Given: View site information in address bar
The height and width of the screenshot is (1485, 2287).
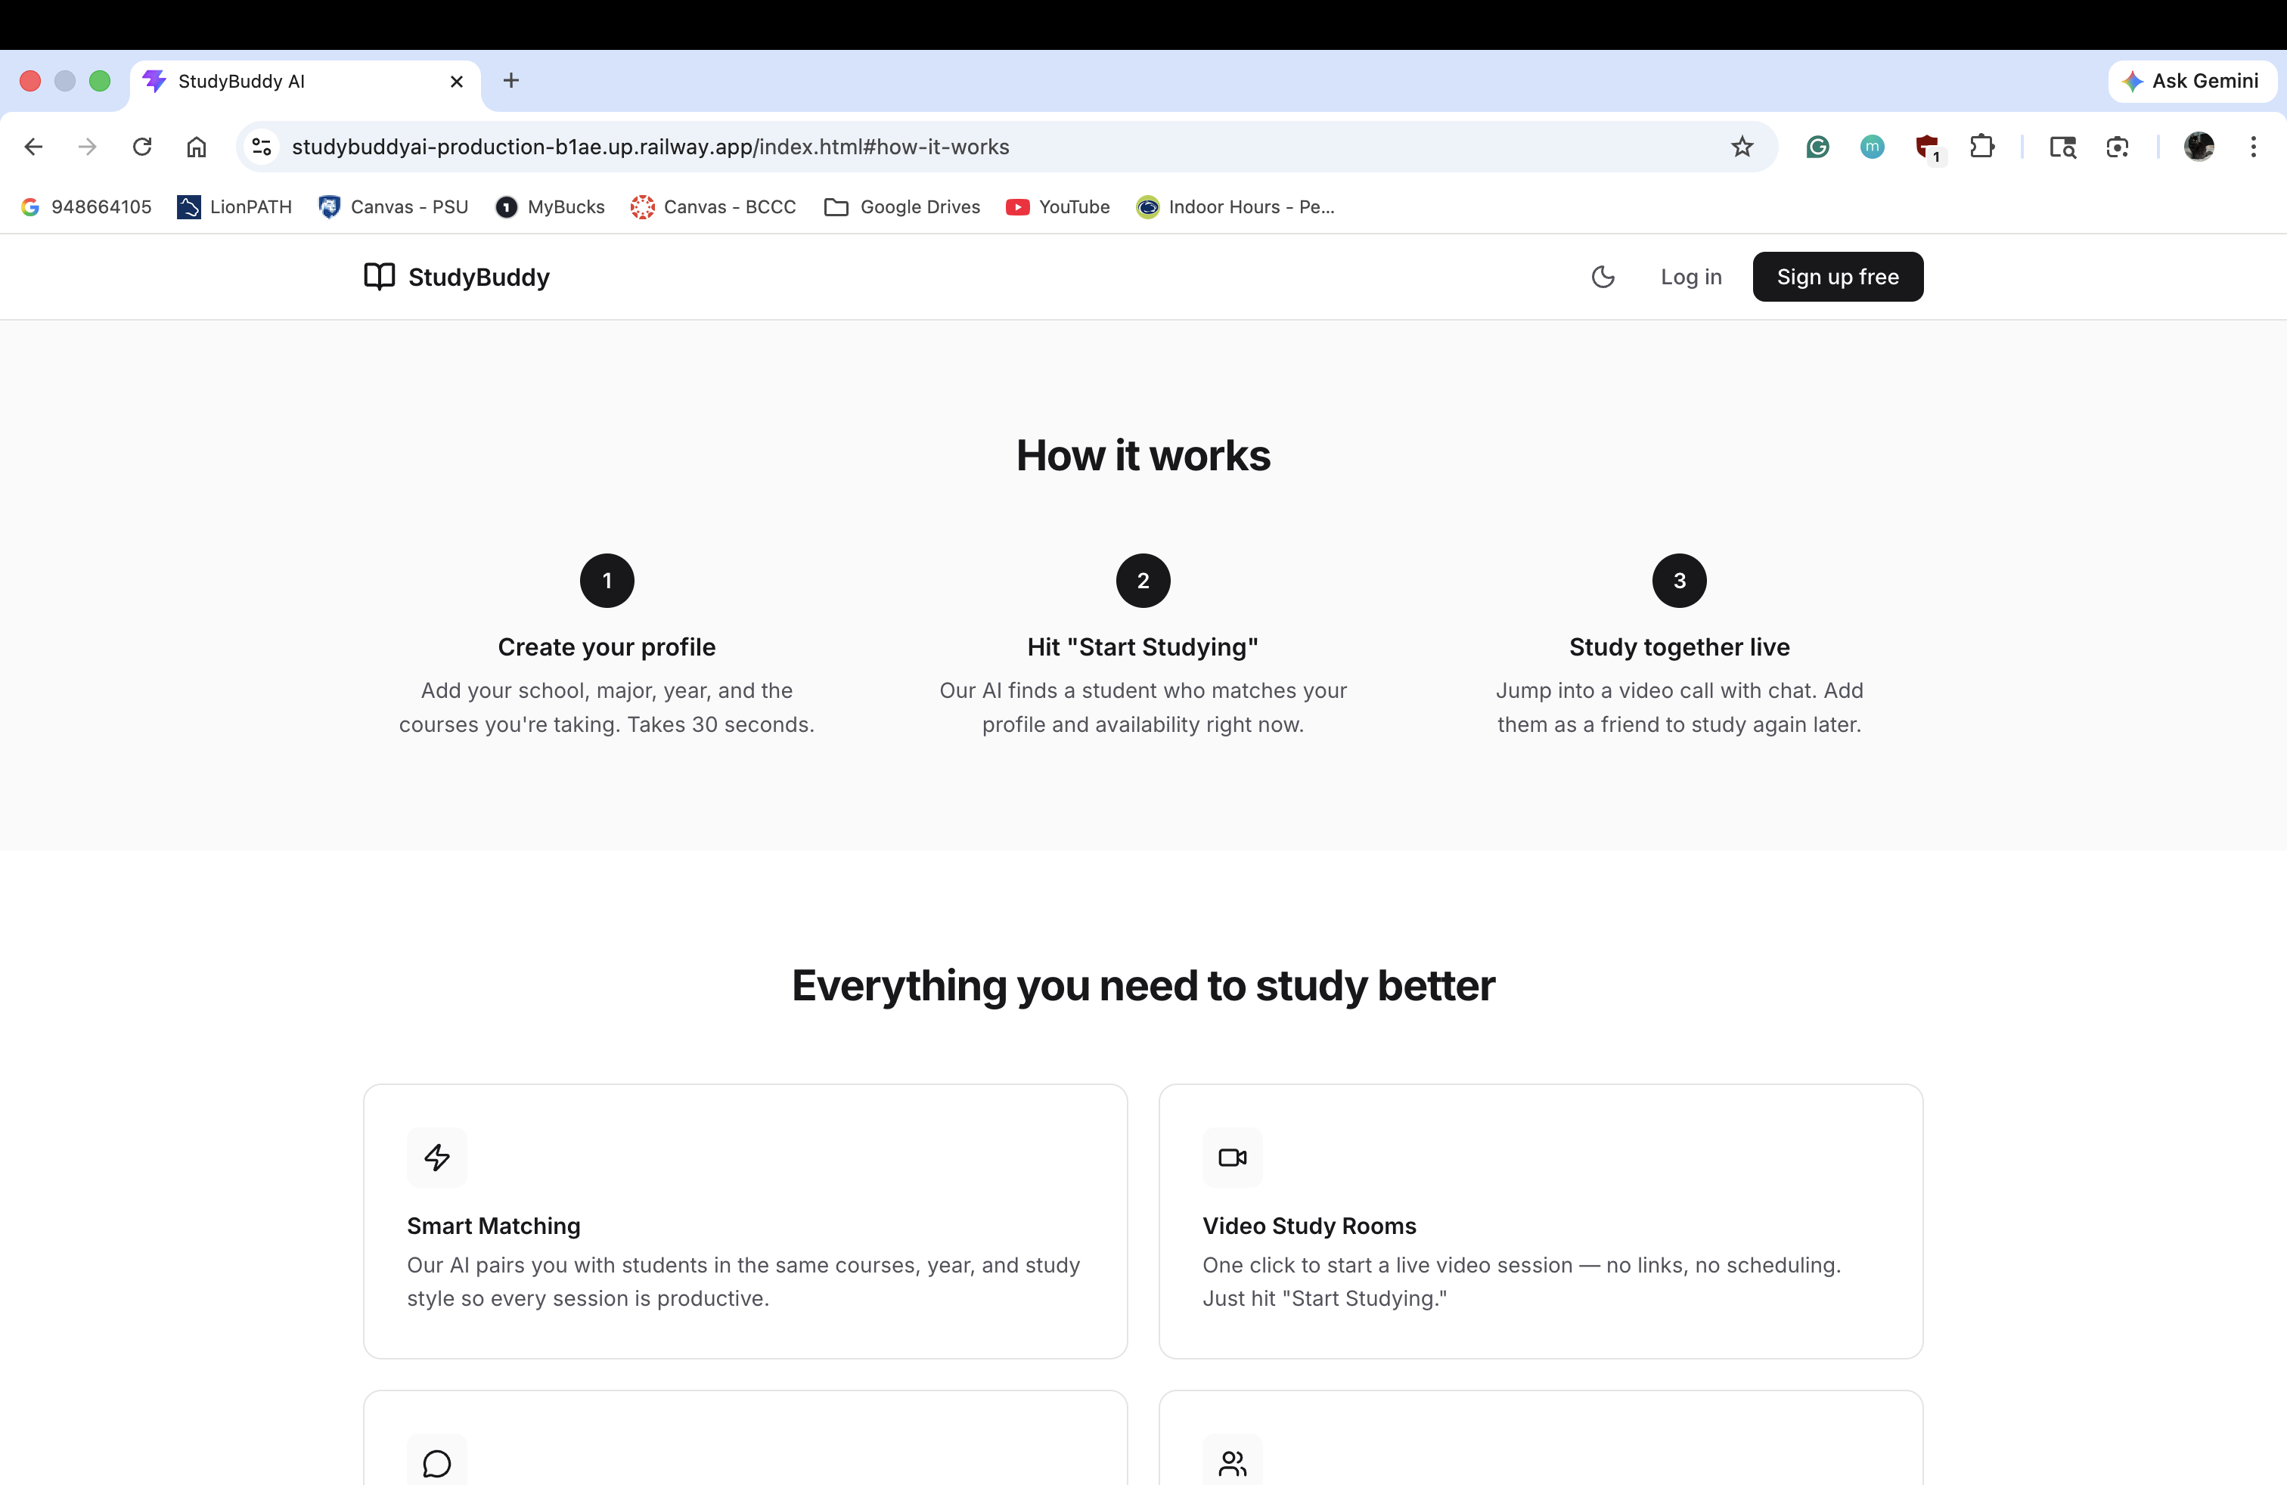Looking at the screenshot, I should click(x=262, y=147).
